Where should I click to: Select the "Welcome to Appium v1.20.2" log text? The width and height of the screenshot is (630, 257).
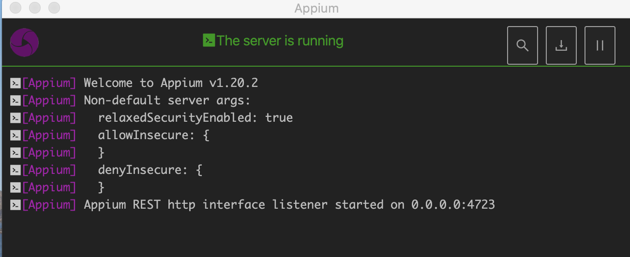pos(171,83)
